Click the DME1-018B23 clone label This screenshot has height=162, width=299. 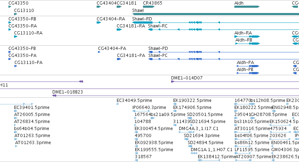click(x=67, y=92)
